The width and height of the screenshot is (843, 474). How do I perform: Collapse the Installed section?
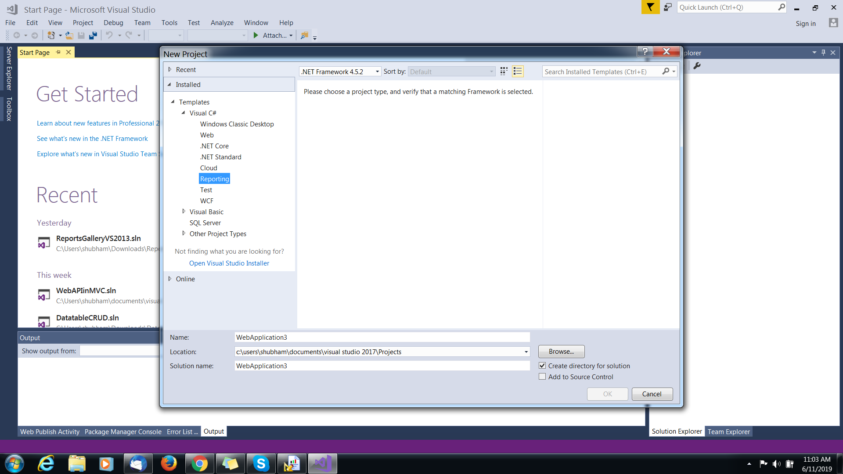[169, 84]
